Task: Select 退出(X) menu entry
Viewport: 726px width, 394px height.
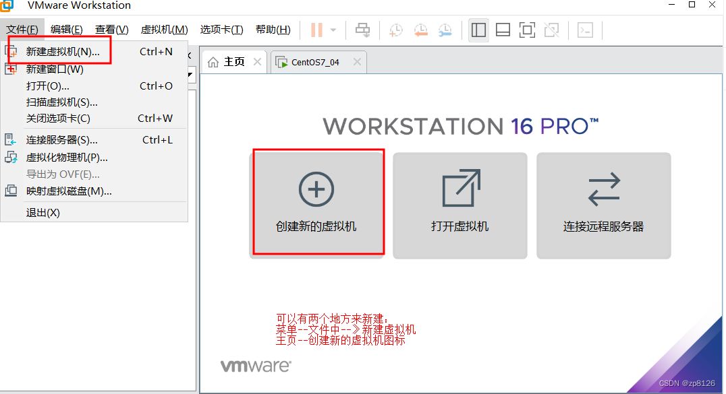Action: [94, 213]
